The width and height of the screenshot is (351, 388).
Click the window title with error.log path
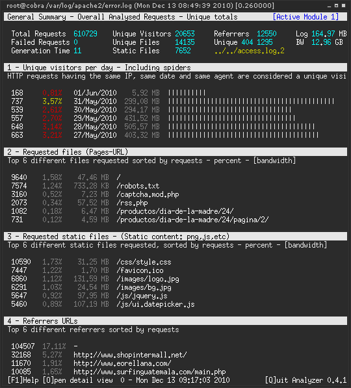coord(140,5)
